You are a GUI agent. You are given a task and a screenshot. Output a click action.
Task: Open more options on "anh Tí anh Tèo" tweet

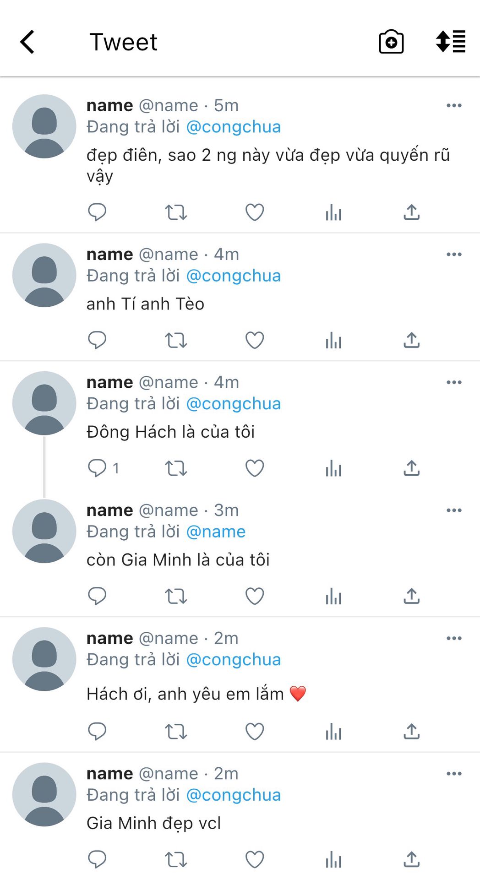pyautogui.click(x=454, y=255)
